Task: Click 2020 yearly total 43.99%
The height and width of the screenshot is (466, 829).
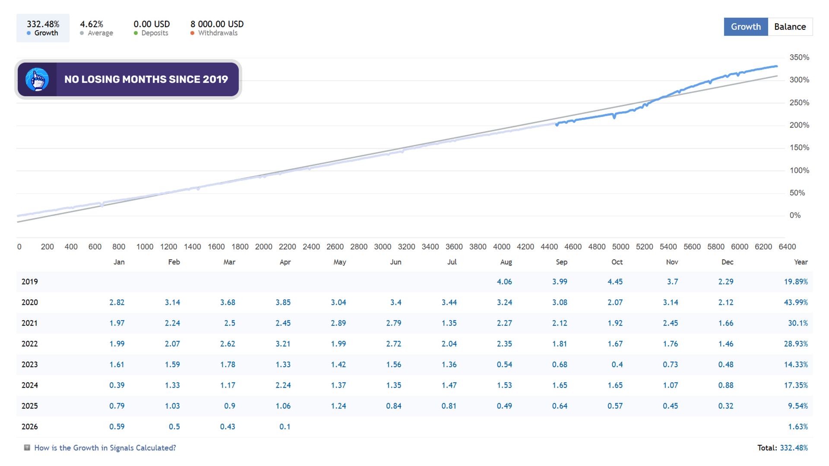Action: (x=796, y=302)
